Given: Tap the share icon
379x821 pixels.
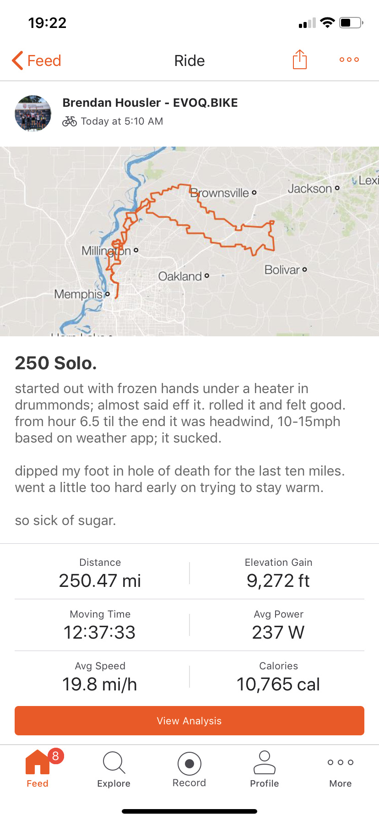Looking at the screenshot, I should point(299,60).
